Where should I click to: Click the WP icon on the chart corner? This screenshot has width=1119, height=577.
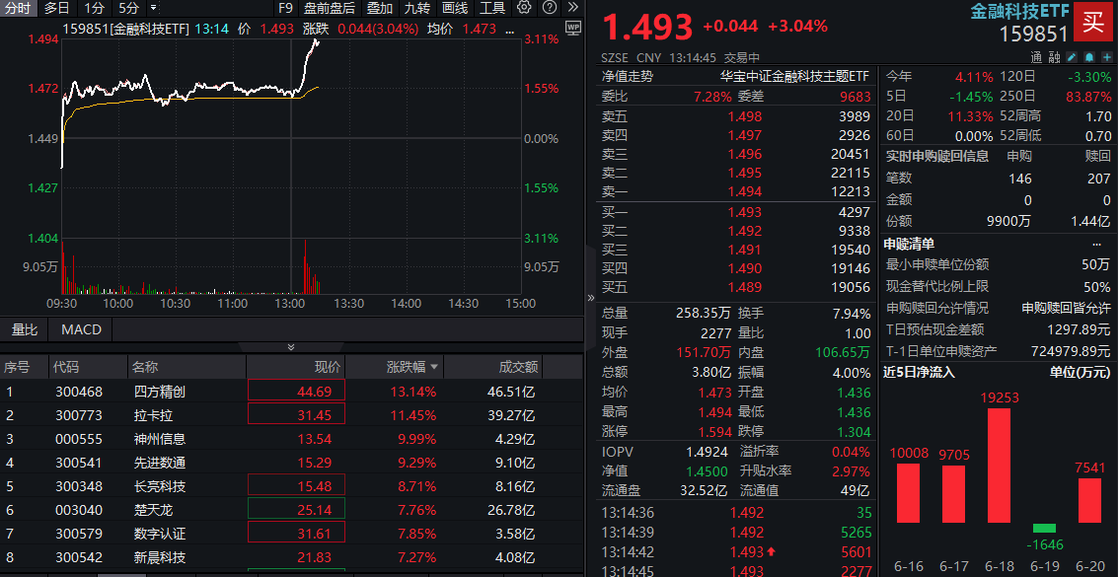pyautogui.click(x=572, y=28)
